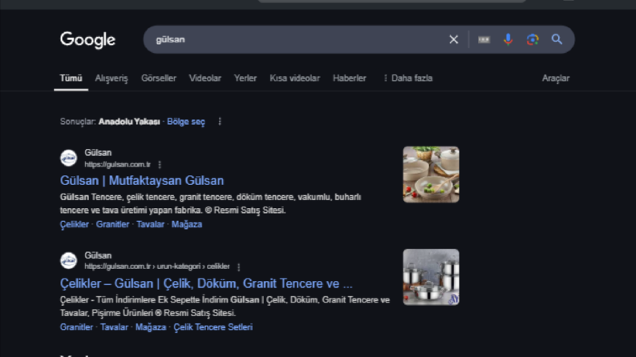Click the Gülsan favicon of second result
The image size is (636, 357).
point(68,261)
